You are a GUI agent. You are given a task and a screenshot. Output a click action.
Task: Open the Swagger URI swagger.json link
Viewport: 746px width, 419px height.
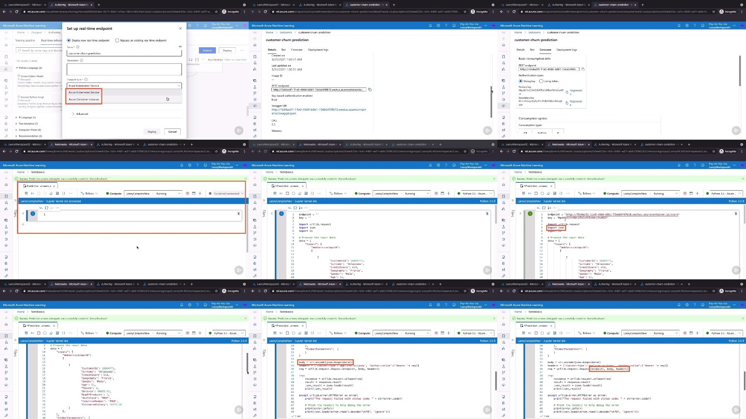[319, 111]
